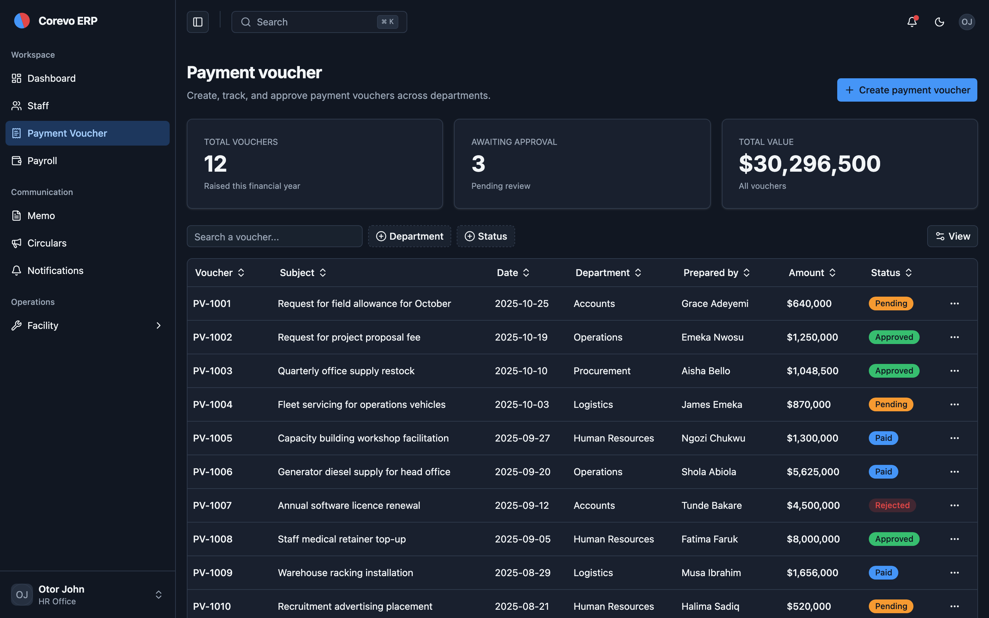Toggle dark mode moon icon
The image size is (989, 618).
pos(940,22)
